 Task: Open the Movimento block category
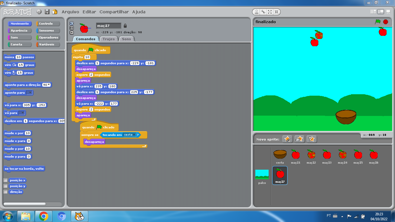click(20, 24)
